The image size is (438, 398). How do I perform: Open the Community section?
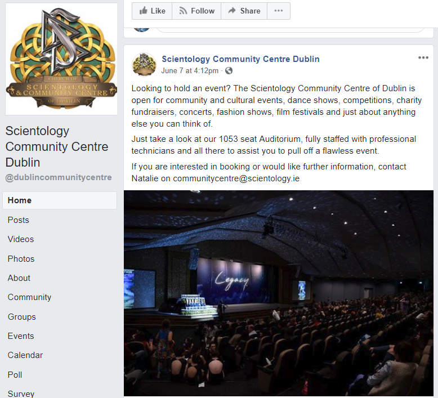tap(29, 297)
